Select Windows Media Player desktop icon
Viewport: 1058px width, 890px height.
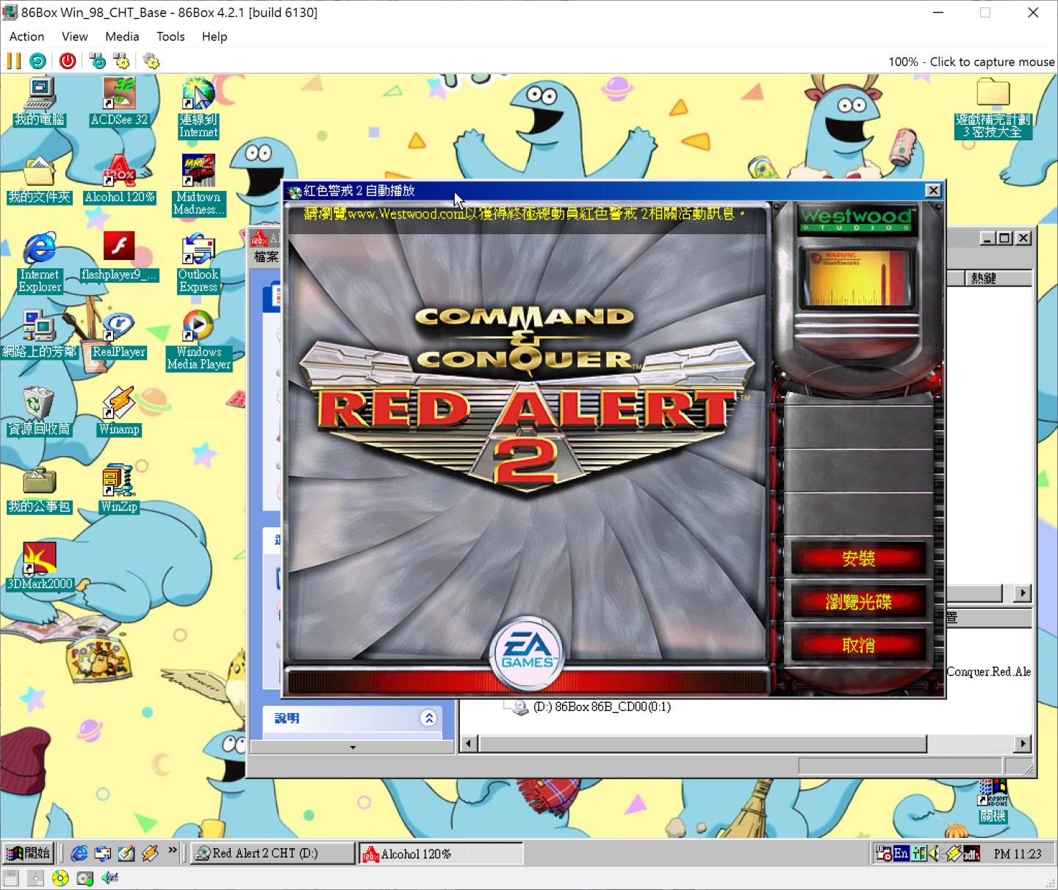198,341
